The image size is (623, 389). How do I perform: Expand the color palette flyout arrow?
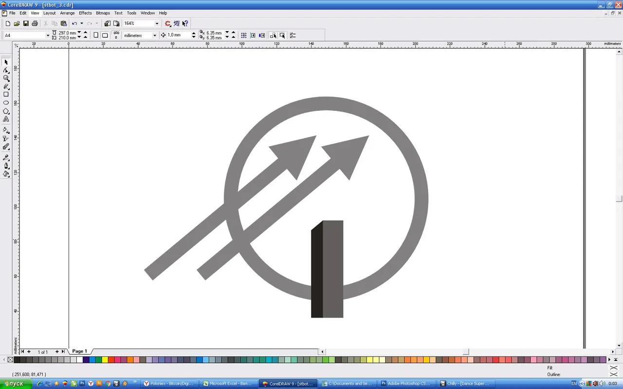(615, 360)
